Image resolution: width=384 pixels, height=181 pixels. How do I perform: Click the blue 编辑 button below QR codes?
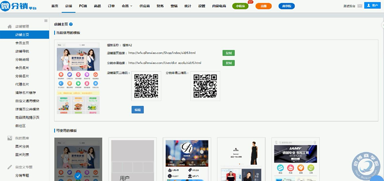tap(138, 110)
